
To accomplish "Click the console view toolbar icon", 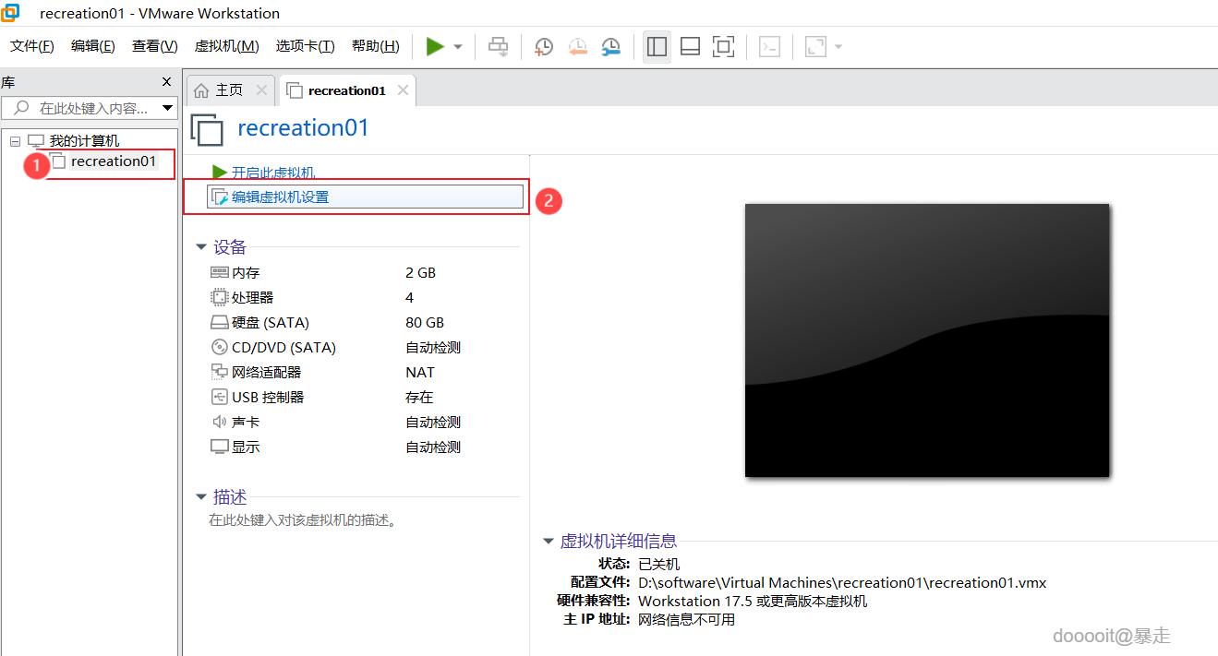I will (769, 46).
